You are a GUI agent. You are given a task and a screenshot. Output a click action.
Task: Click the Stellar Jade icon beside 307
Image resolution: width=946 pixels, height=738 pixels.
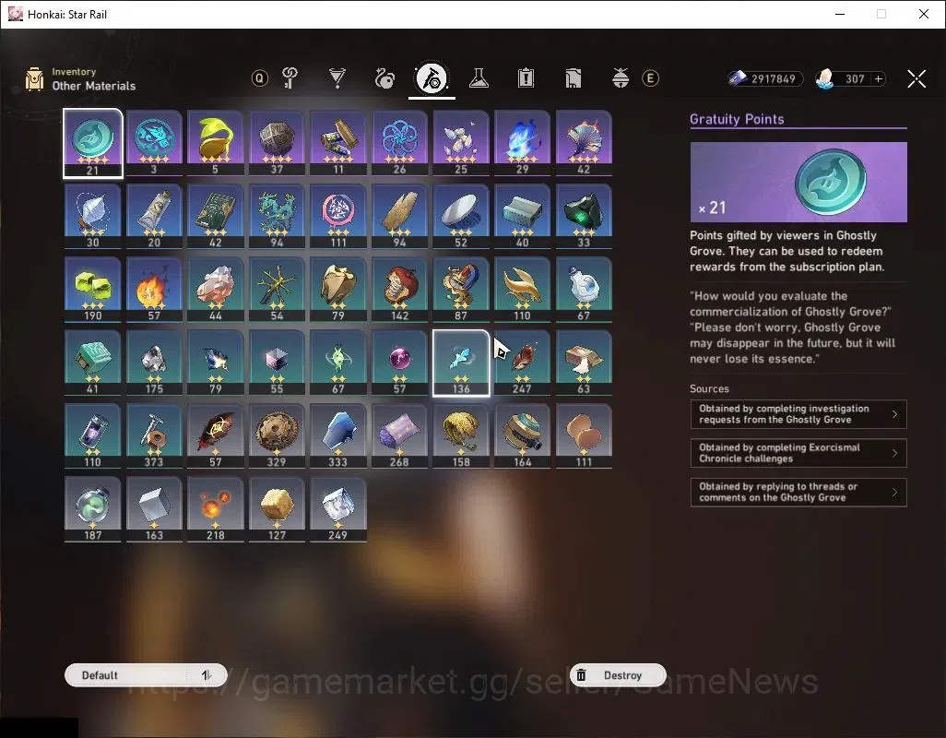[x=824, y=79]
